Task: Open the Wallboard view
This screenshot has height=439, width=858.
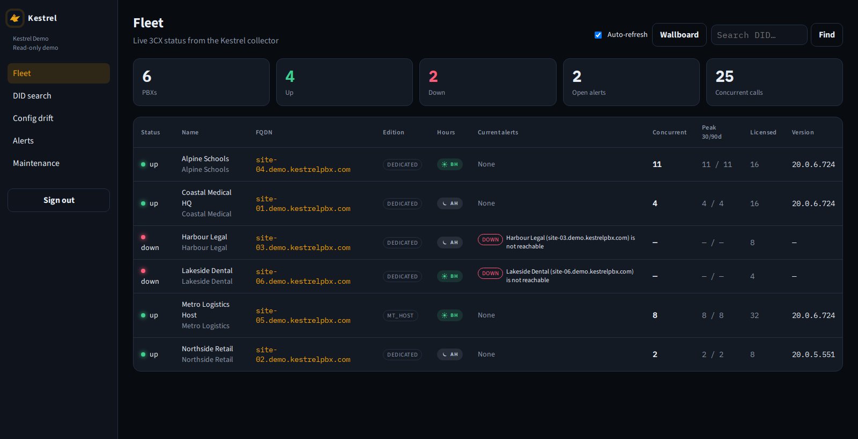Action: pos(679,35)
